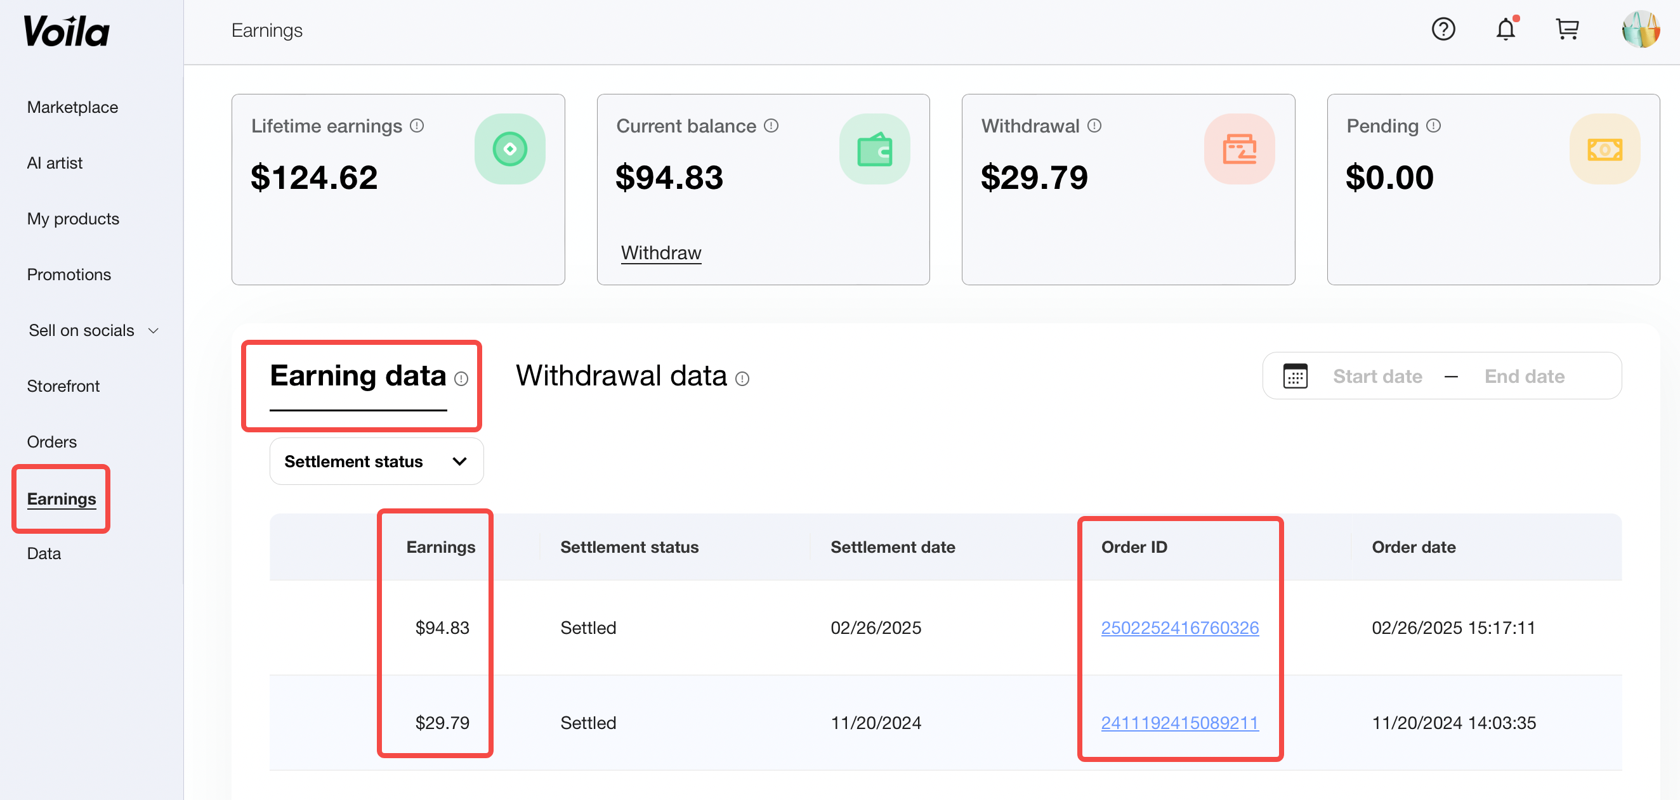Click info icon beside Withdrawal card title
1680x800 pixels.
1094,126
